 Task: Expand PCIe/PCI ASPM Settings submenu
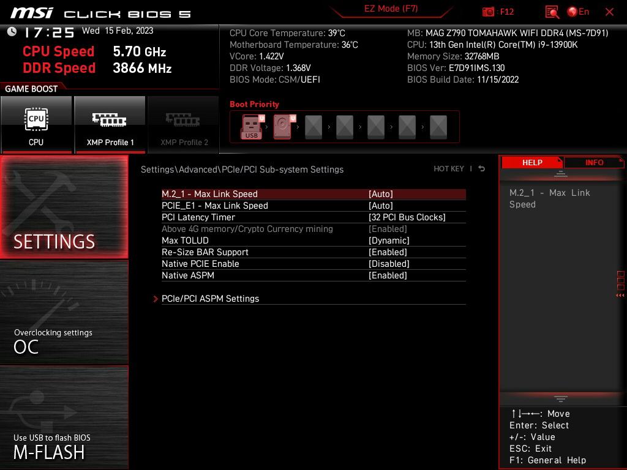pyautogui.click(x=211, y=299)
